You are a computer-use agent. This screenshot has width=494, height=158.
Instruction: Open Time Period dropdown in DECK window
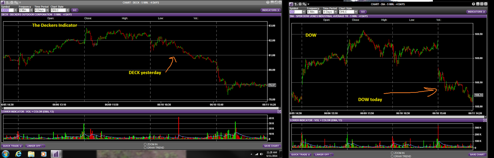click(47, 10)
